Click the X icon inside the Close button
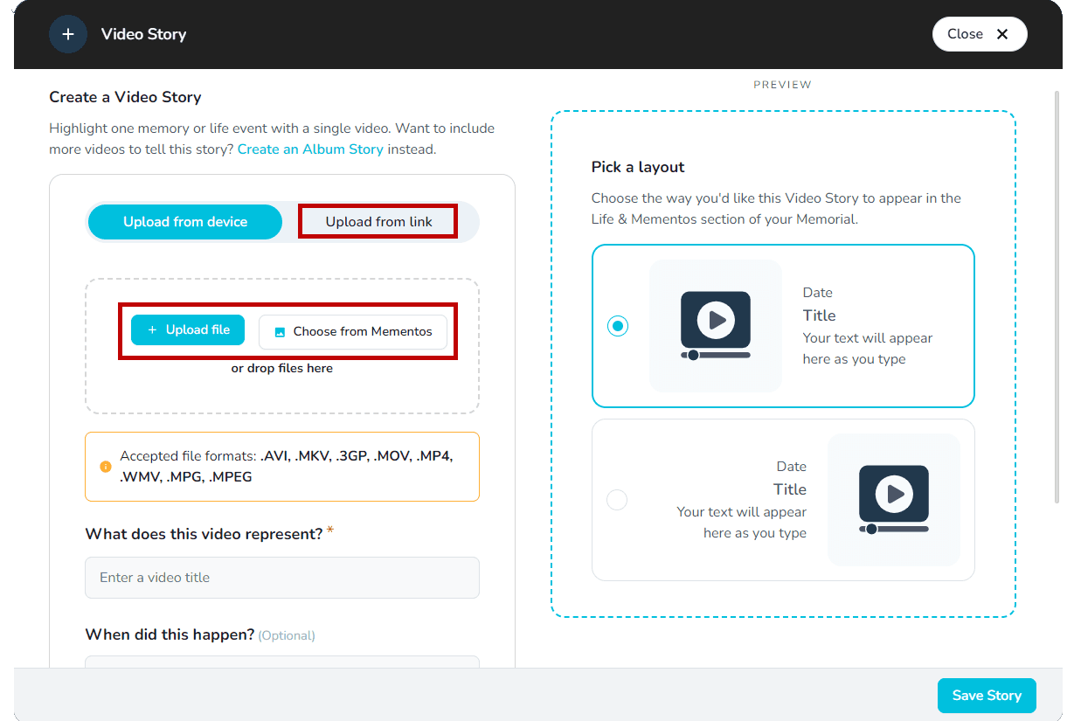 tap(1002, 33)
